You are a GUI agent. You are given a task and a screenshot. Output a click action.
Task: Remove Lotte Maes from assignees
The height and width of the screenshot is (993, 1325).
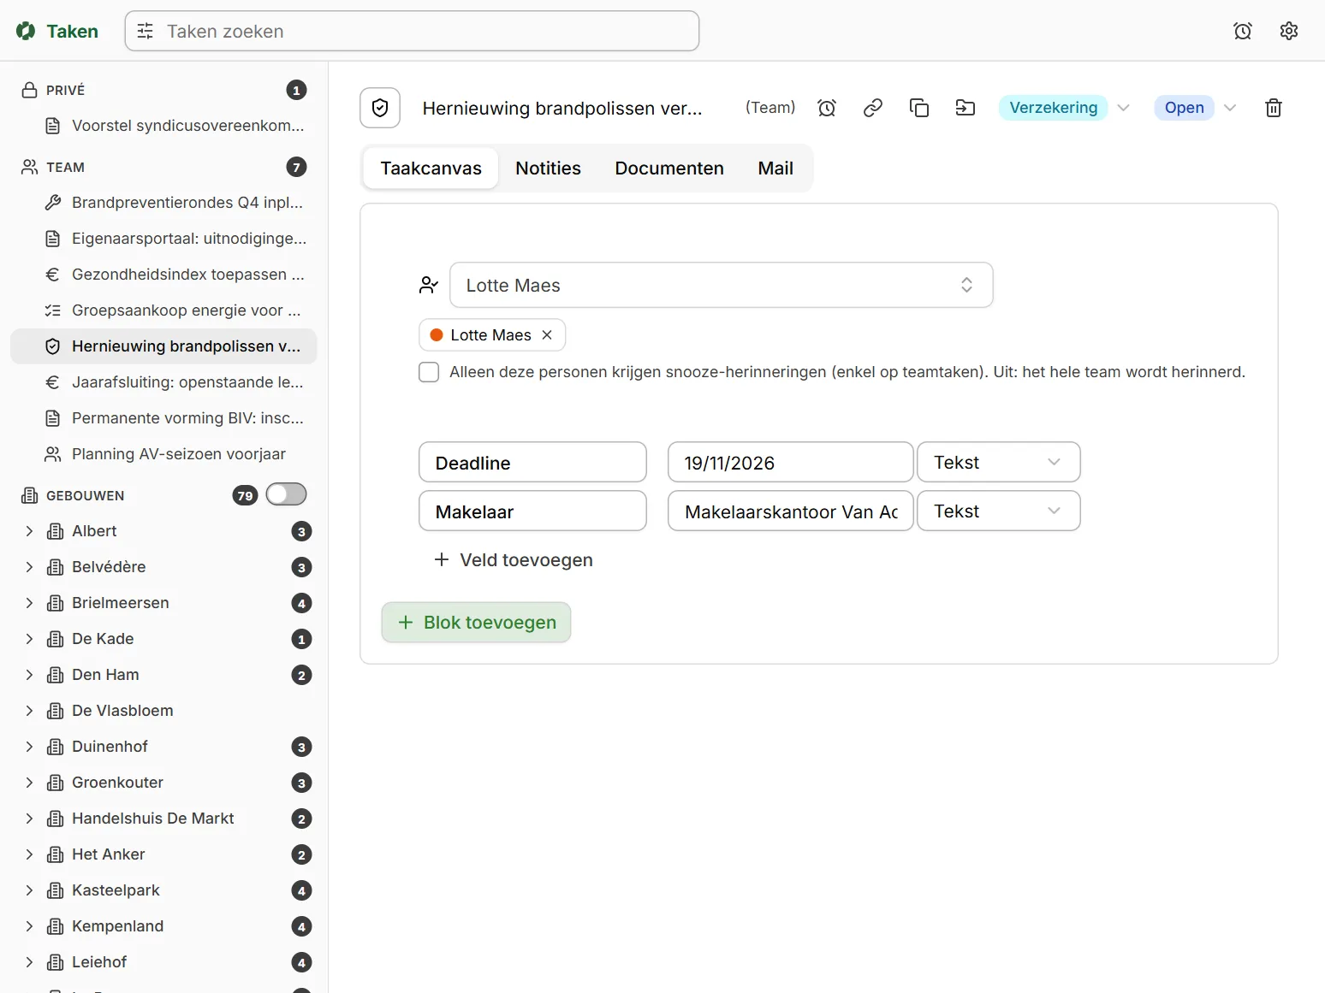tap(547, 335)
